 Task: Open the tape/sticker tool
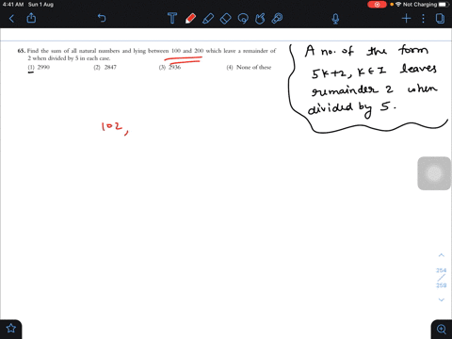pyautogui.click(x=277, y=18)
